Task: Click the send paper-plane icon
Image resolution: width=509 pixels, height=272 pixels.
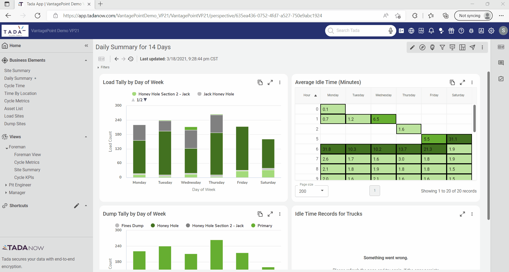Action: [472, 47]
